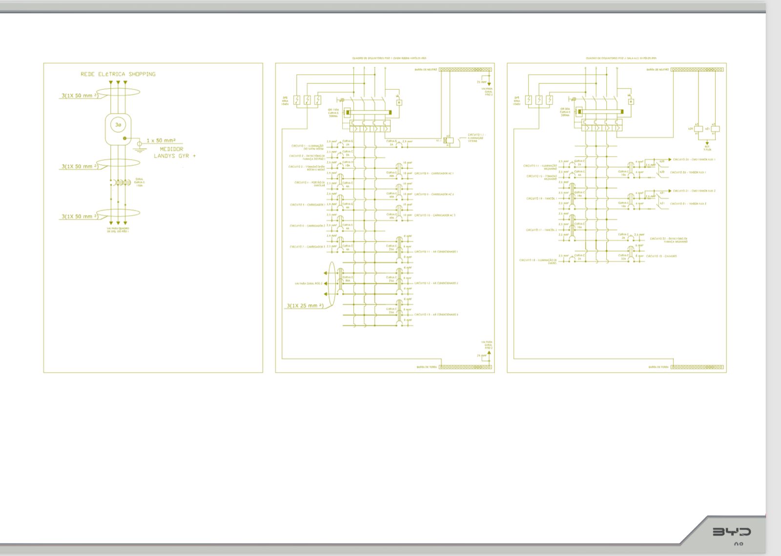Click the 3(1X 25 mm²) cable label

coord(305,306)
